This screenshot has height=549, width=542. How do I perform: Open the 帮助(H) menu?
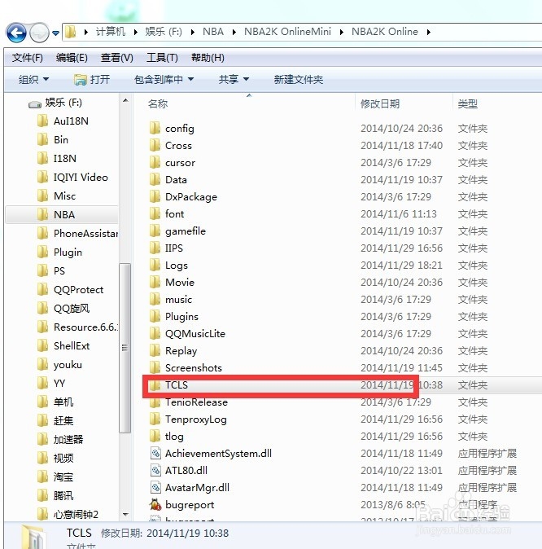(208, 58)
